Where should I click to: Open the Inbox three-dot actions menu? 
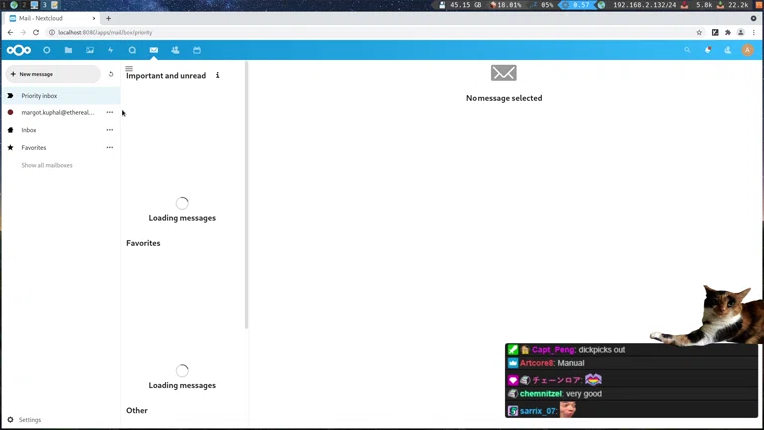[110, 130]
